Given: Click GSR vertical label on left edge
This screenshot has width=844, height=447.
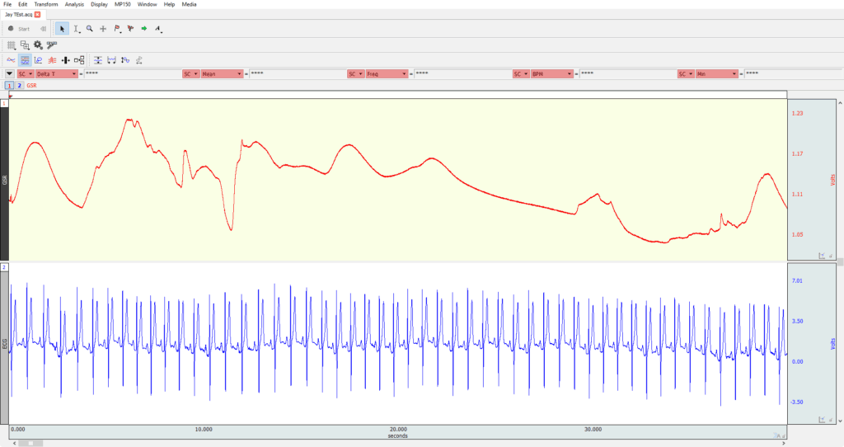Looking at the screenshot, I should pyautogui.click(x=5, y=180).
